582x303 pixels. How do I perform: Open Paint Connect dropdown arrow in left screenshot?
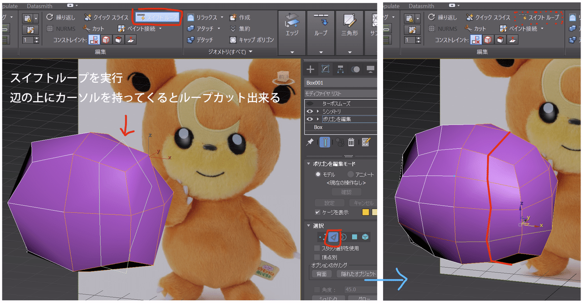[x=160, y=29]
